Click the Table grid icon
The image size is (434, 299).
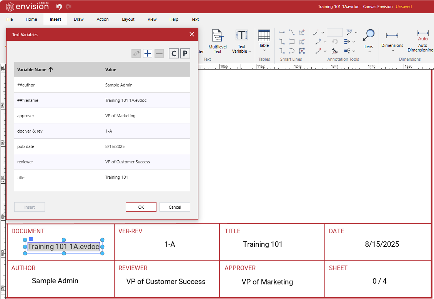click(x=264, y=35)
